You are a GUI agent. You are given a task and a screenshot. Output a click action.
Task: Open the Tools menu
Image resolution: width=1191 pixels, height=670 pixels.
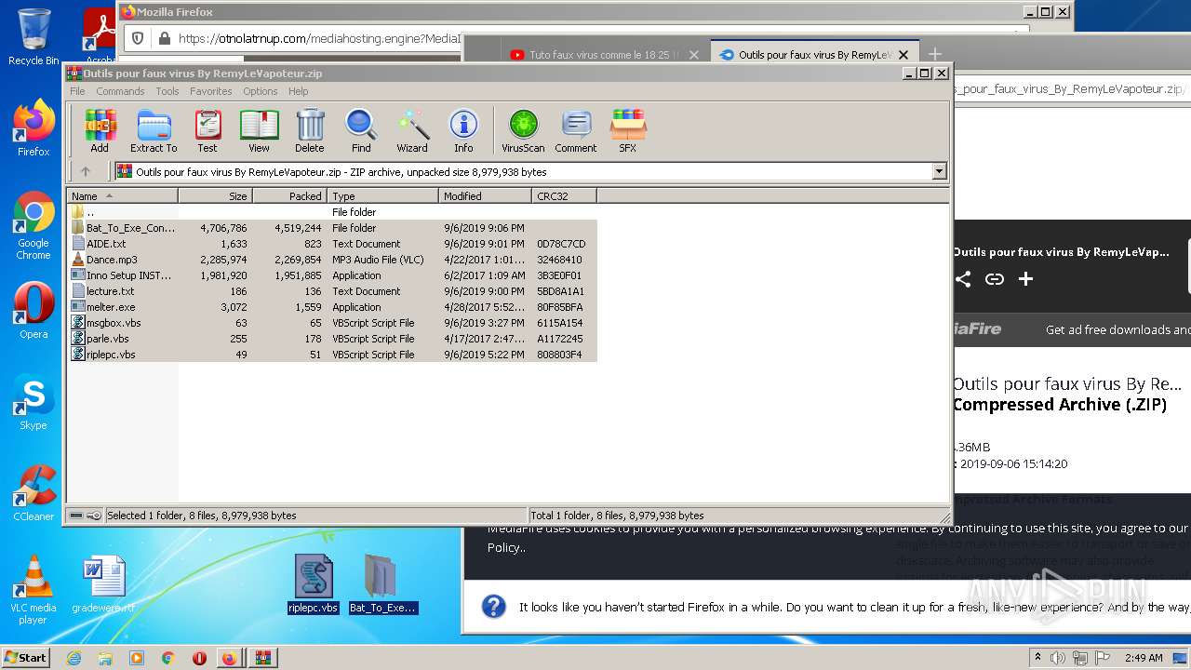[x=167, y=91]
